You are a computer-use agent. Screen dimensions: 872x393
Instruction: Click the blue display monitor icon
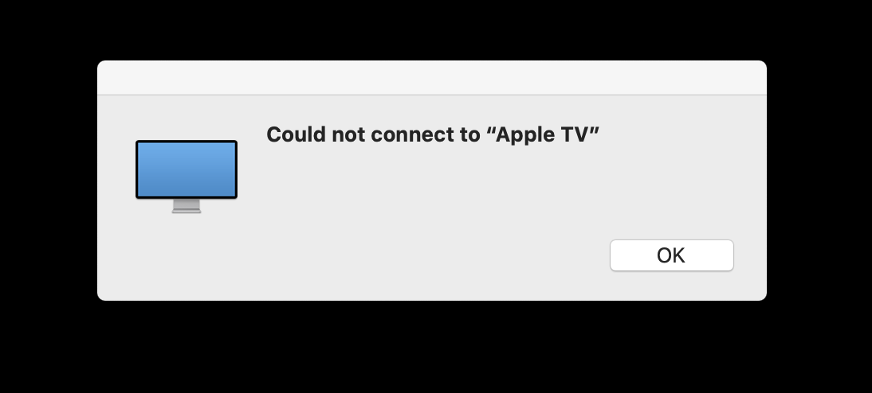point(187,176)
